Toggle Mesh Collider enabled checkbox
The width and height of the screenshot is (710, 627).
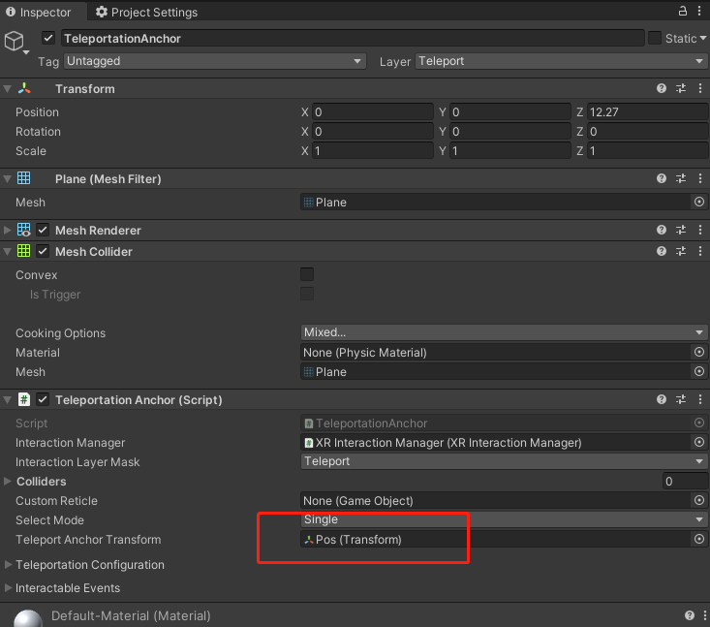(43, 251)
